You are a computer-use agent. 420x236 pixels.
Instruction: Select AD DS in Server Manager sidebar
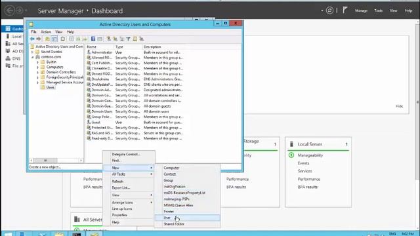tap(14, 51)
